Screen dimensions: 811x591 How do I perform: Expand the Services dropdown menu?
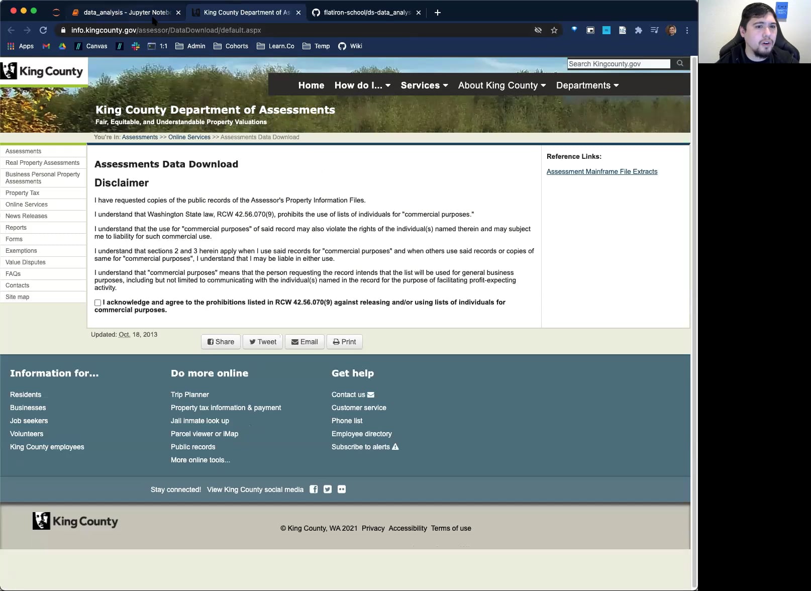coord(424,85)
